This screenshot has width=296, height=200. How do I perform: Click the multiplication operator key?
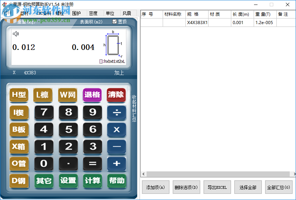pyautogui.click(x=117, y=129)
